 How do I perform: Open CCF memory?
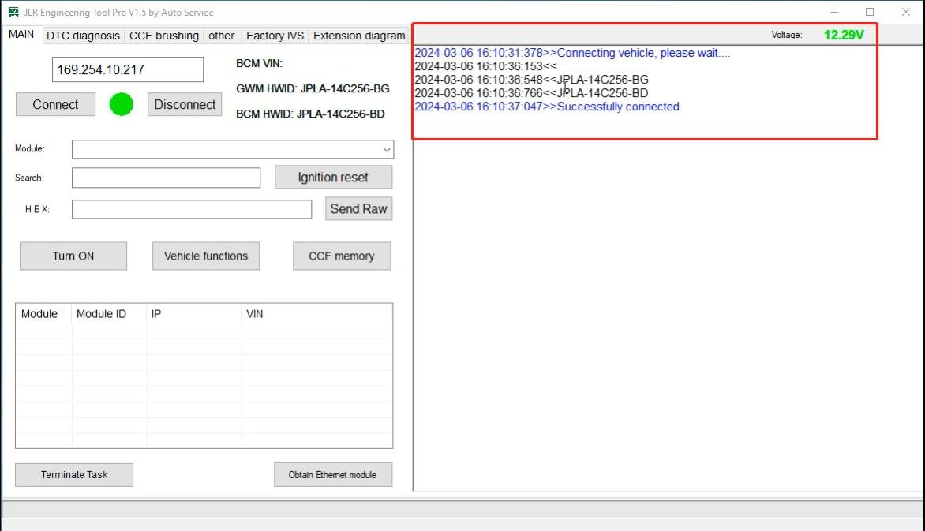342,256
